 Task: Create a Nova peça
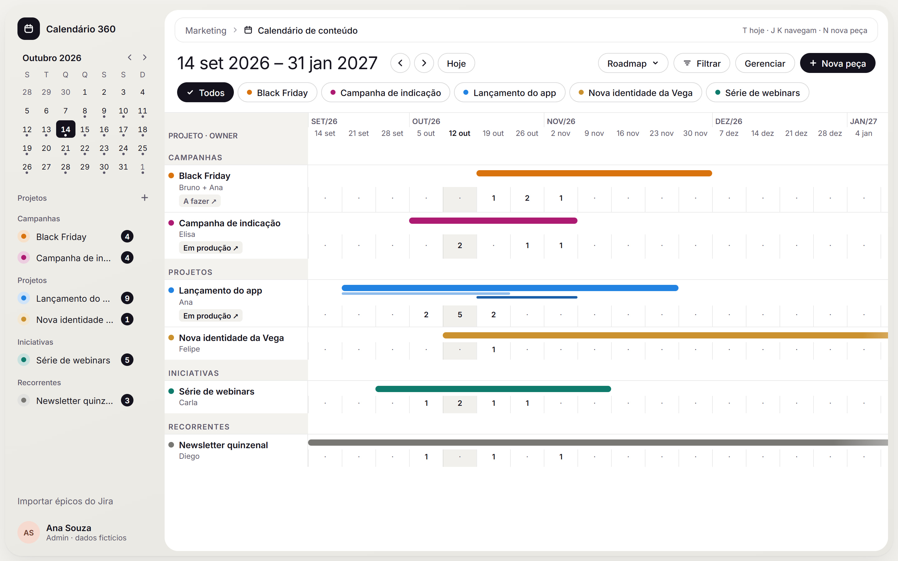click(x=837, y=63)
